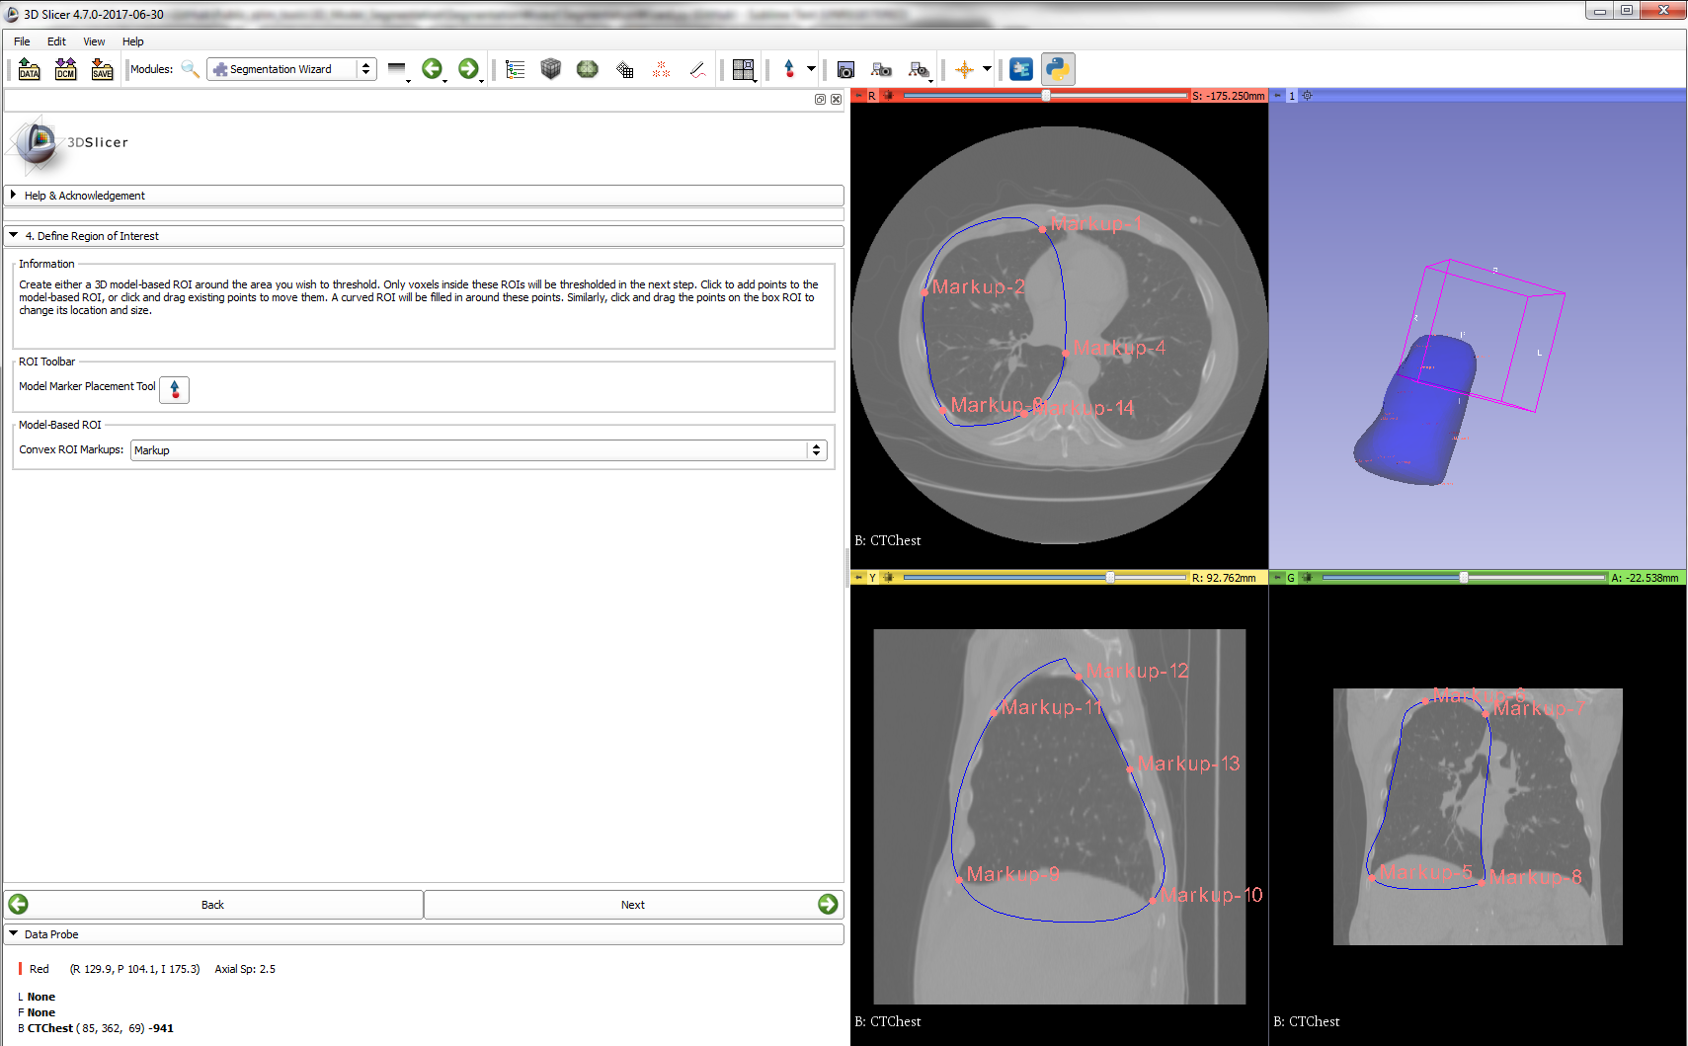Click the Load DICOM data icon
This screenshot has width=1688, height=1046.
point(65,69)
